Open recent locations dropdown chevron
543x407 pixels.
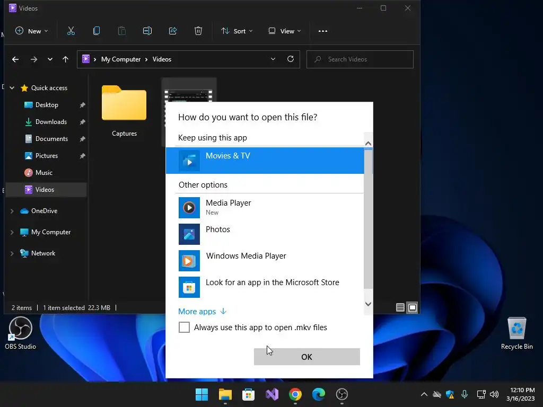coord(50,59)
